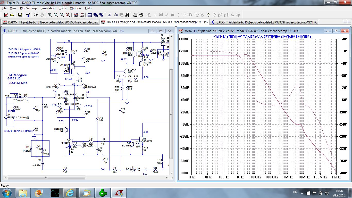Image resolution: width=352 pixels, height=198 pixels.
Task: Open the Plot Settings menu
Action: [x=29, y=8]
